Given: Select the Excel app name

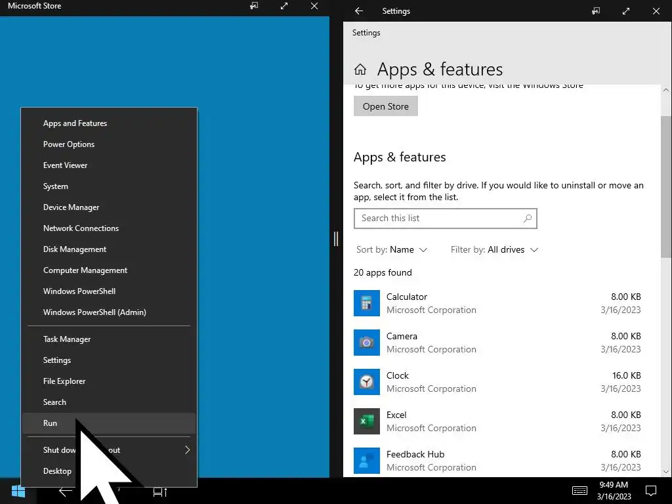Looking at the screenshot, I should tap(396, 415).
